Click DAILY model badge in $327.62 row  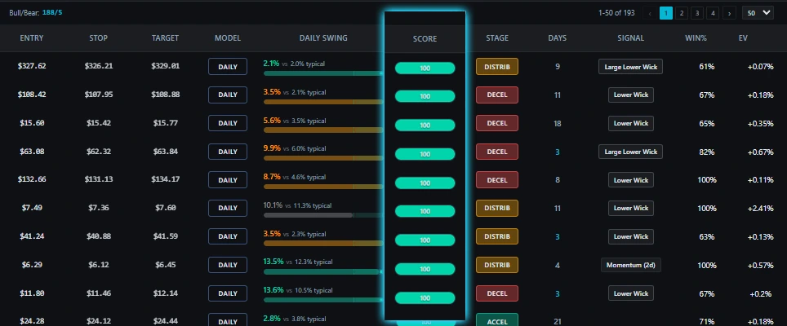pos(228,67)
